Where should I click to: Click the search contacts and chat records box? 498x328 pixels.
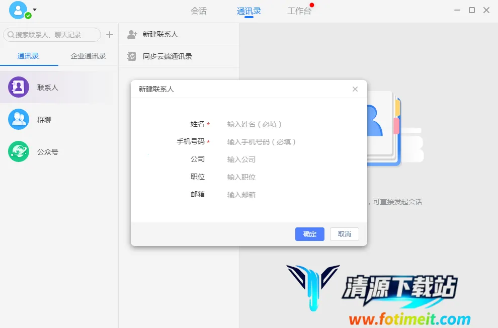tap(52, 35)
